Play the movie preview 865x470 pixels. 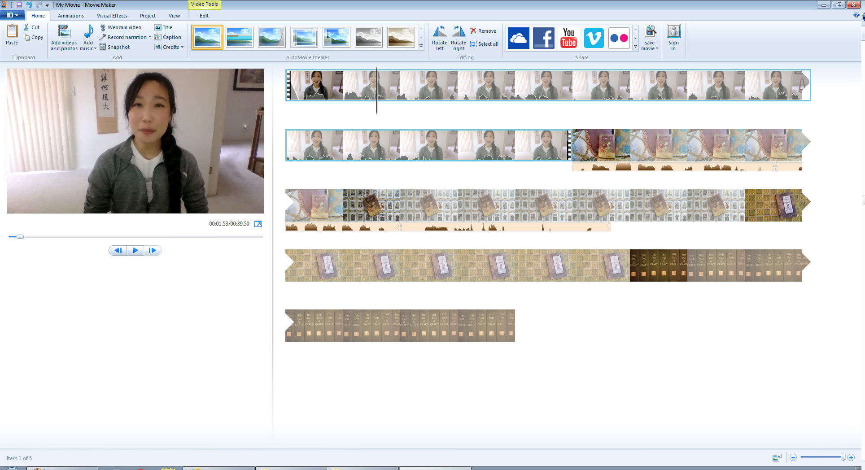pyautogui.click(x=135, y=250)
